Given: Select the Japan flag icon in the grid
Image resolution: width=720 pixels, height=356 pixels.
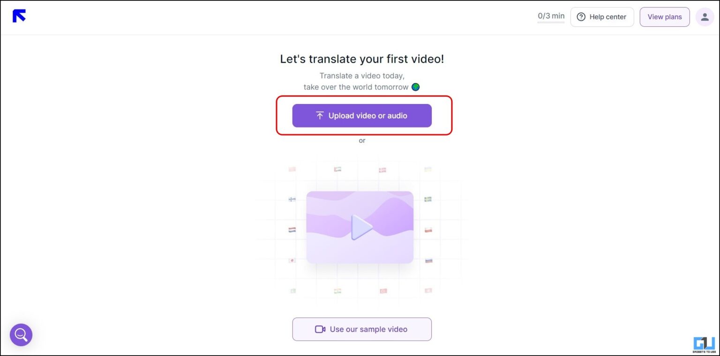Looking at the screenshot, I should pyautogui.click(x=292, y=260).
